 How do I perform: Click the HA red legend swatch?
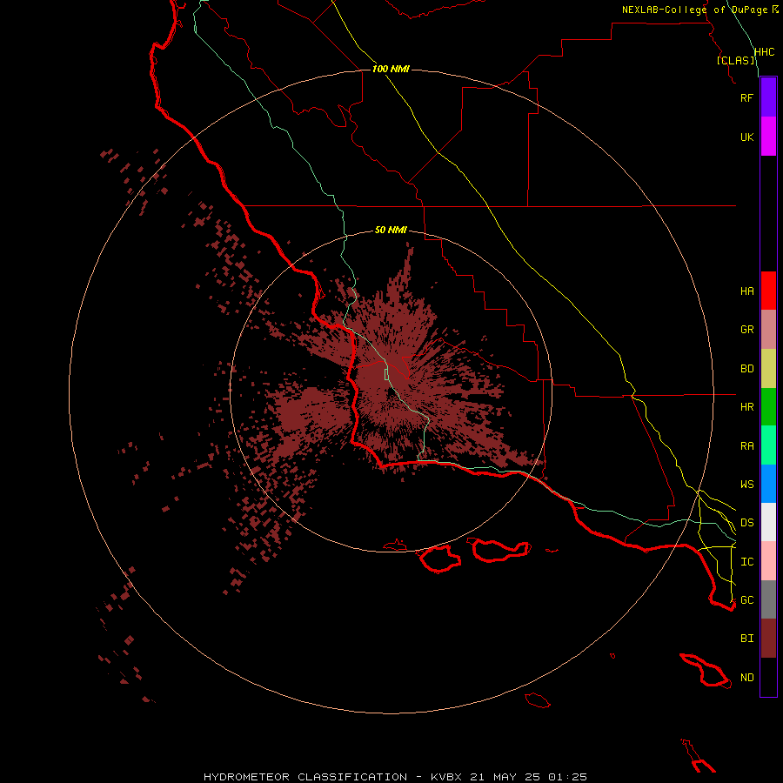pyautogui.click(x=768, y=291)
